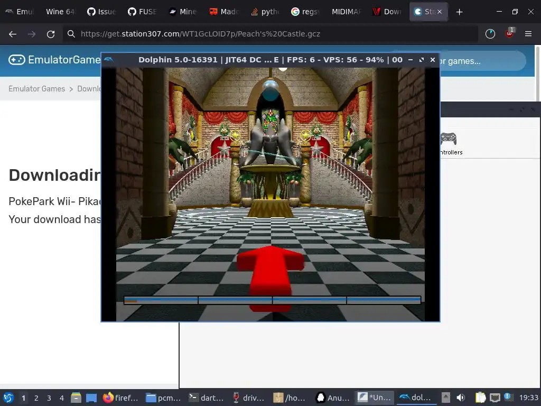Switch to the pcm file manager window
The height and width of the screenshot is (406, 541).
click(x=164, y=398)
